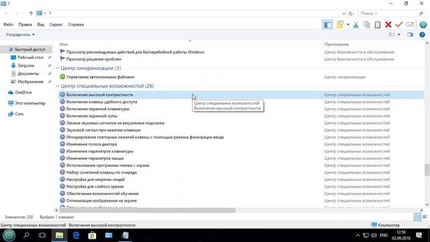Click the red X Delete icon

pos(388,25)
